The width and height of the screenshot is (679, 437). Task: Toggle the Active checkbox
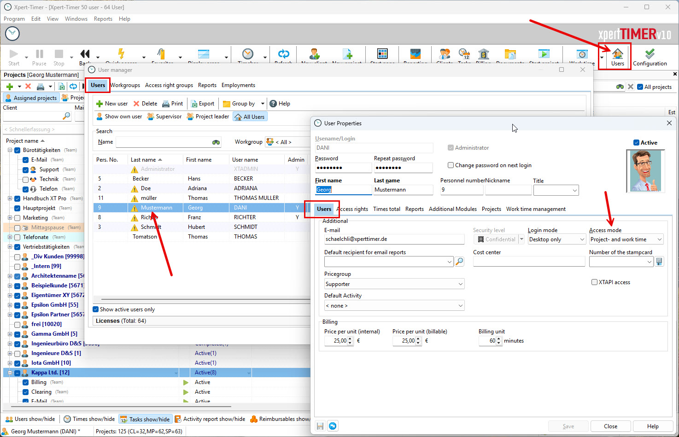[636, 143]
